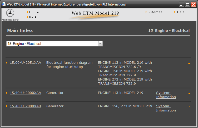Click orange arrow beside 15.40-U-2000XAB entry
Screen dimensions: 198x128
7,106
